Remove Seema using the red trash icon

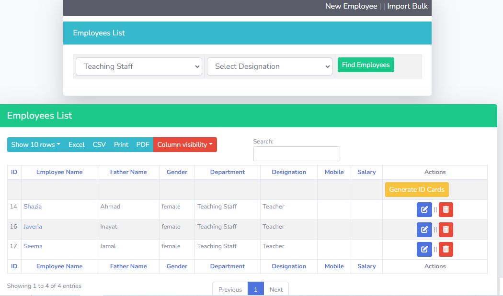tap(446, 249)
